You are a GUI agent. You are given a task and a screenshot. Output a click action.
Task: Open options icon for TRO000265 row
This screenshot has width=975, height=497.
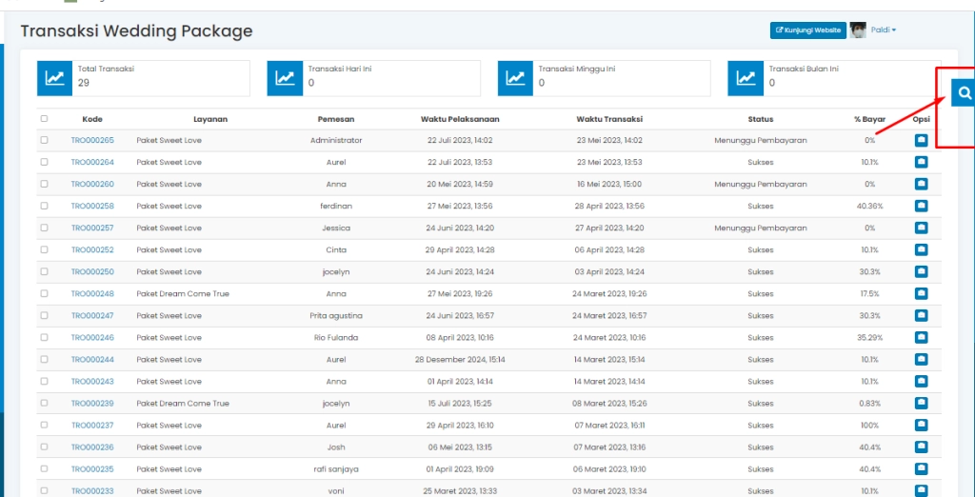[921, 140]
